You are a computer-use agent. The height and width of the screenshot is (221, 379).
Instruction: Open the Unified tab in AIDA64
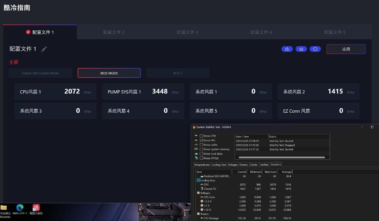tap(265, 165)
